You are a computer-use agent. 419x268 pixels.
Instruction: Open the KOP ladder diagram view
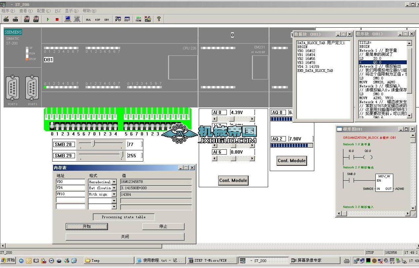pos(98,20)
